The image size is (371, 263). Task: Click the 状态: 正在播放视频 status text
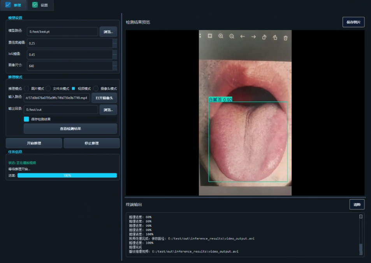point(22,163)
